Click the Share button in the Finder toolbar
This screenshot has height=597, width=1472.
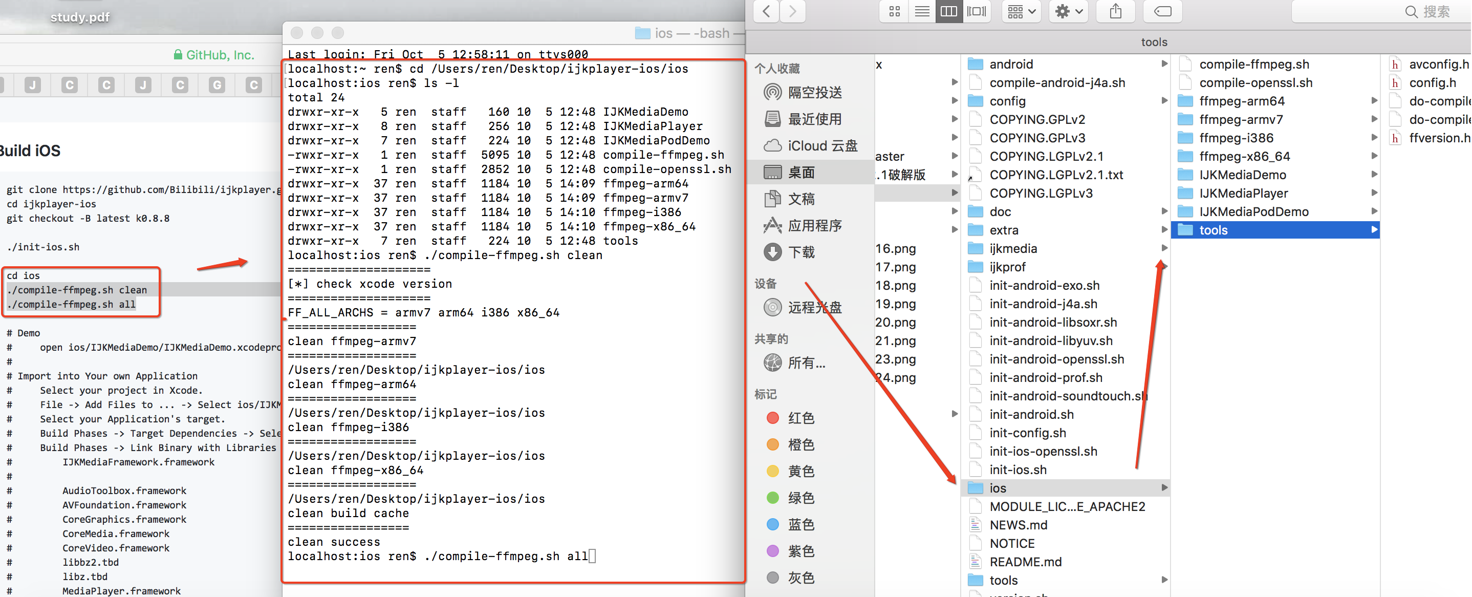pyautogui.click(x=1115, y=11)
